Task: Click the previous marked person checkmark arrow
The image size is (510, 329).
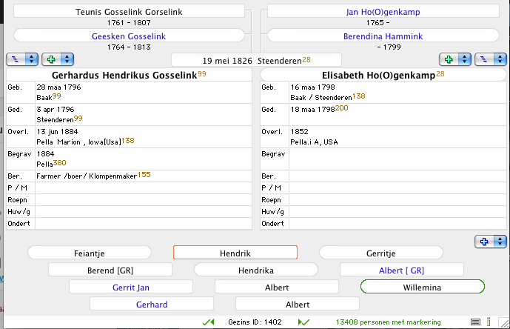Action: (208, 322)
